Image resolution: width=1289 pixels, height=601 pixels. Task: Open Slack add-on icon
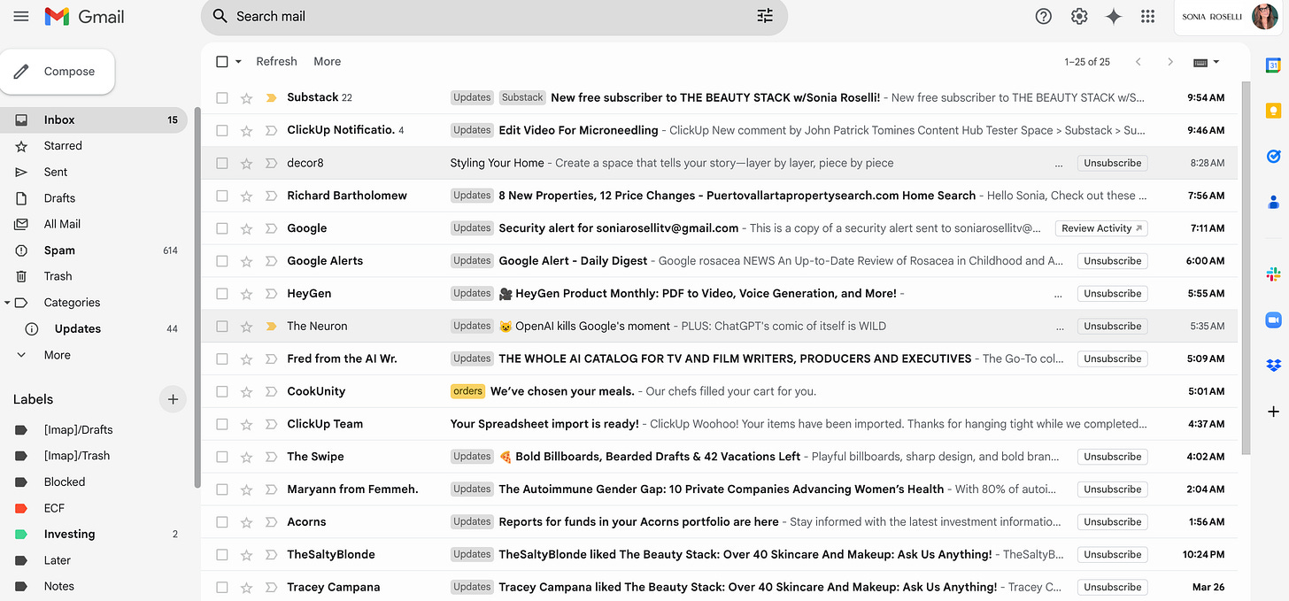tap(1273, 274)
